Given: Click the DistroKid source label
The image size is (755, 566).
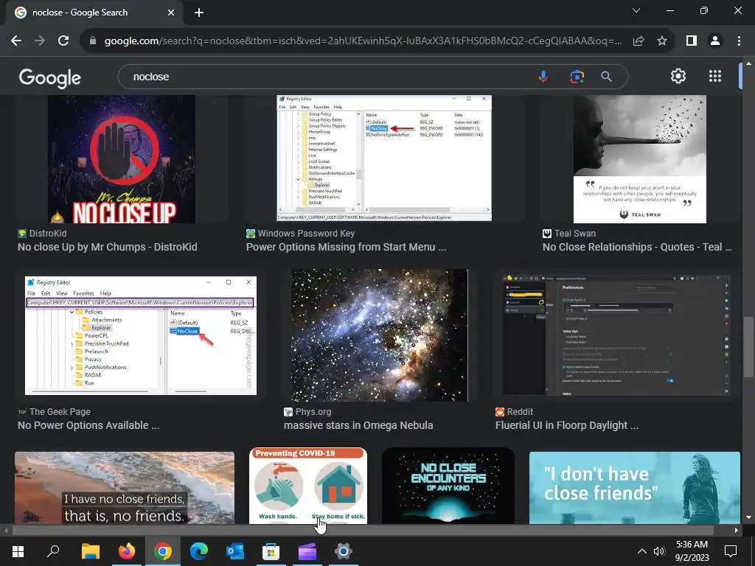Looking at the screenshot, I should pos(48,234).
